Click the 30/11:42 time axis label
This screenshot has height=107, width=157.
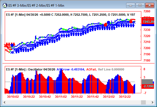(x=93, y=97)
